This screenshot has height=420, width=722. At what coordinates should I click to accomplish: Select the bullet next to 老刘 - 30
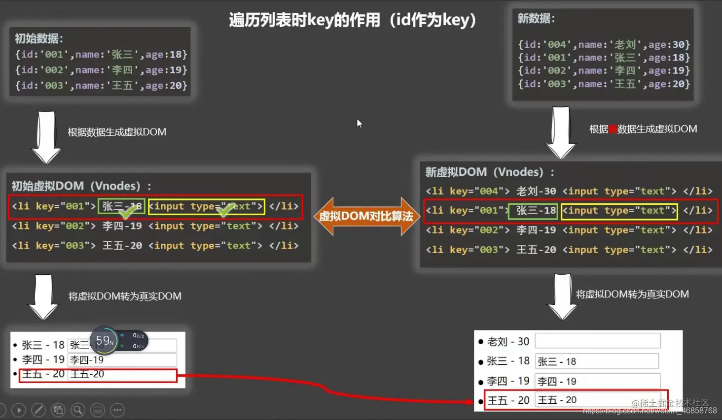[x=480, y=341]
